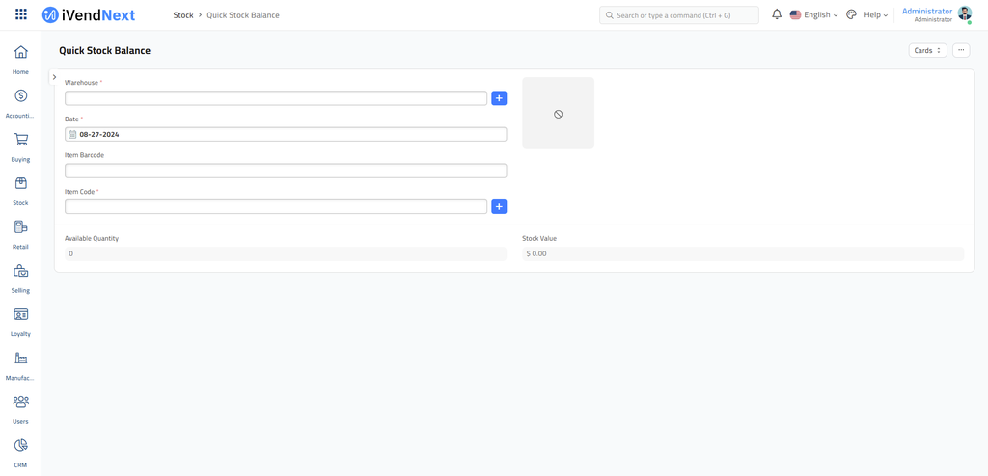Go to Home in the sidebar

(x=20, y=53)
